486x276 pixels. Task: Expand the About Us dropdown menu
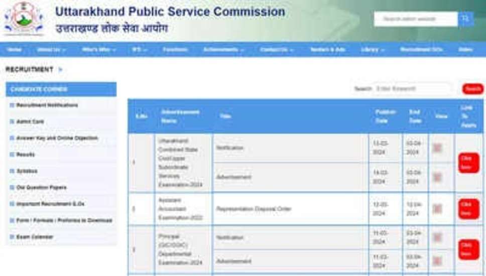pos(51,50)
